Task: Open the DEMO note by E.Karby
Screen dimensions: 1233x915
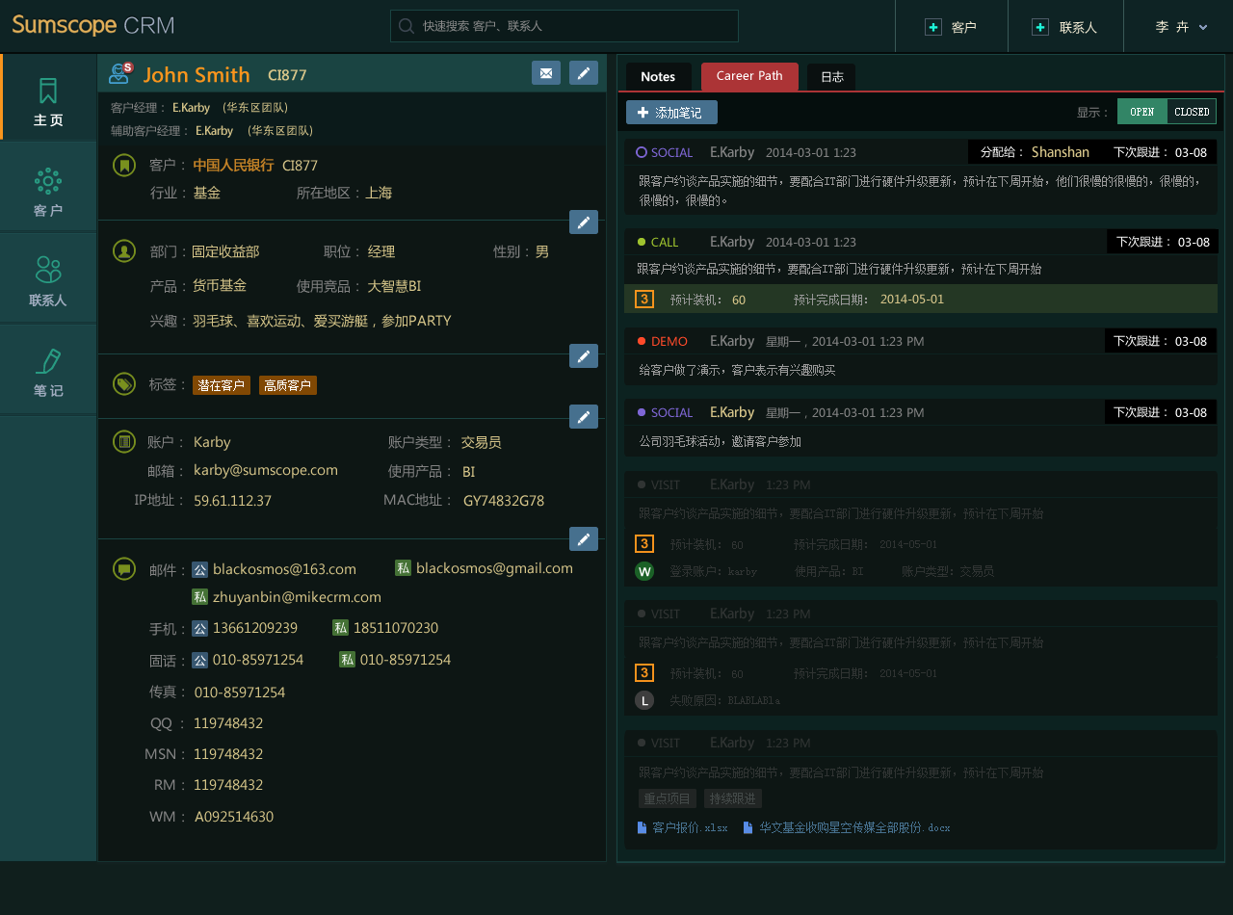Action: (x=920, y=355)
